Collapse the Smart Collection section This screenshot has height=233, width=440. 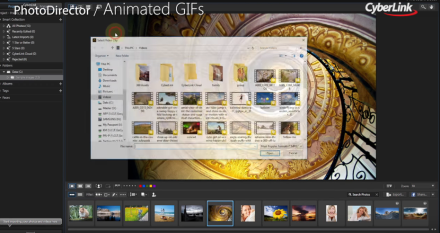click(1, 20)
